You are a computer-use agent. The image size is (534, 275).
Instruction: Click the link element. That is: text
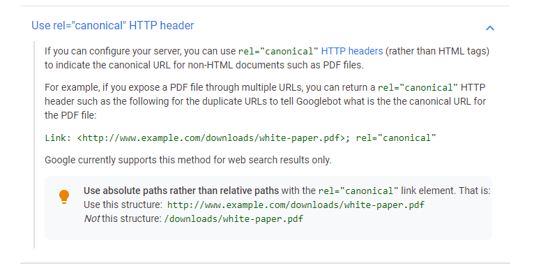(x=445, y=191)
